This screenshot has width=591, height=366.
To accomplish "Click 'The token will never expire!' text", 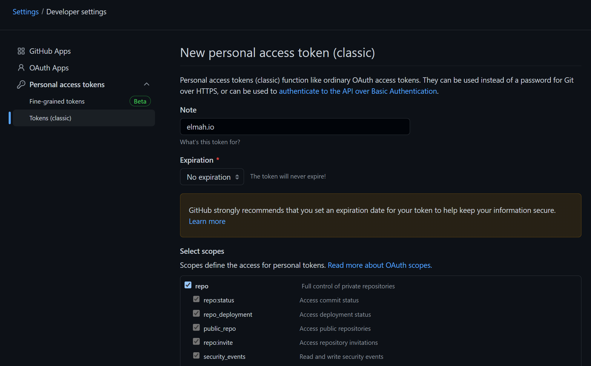I will pyautogui.click(x=288, y=176).
